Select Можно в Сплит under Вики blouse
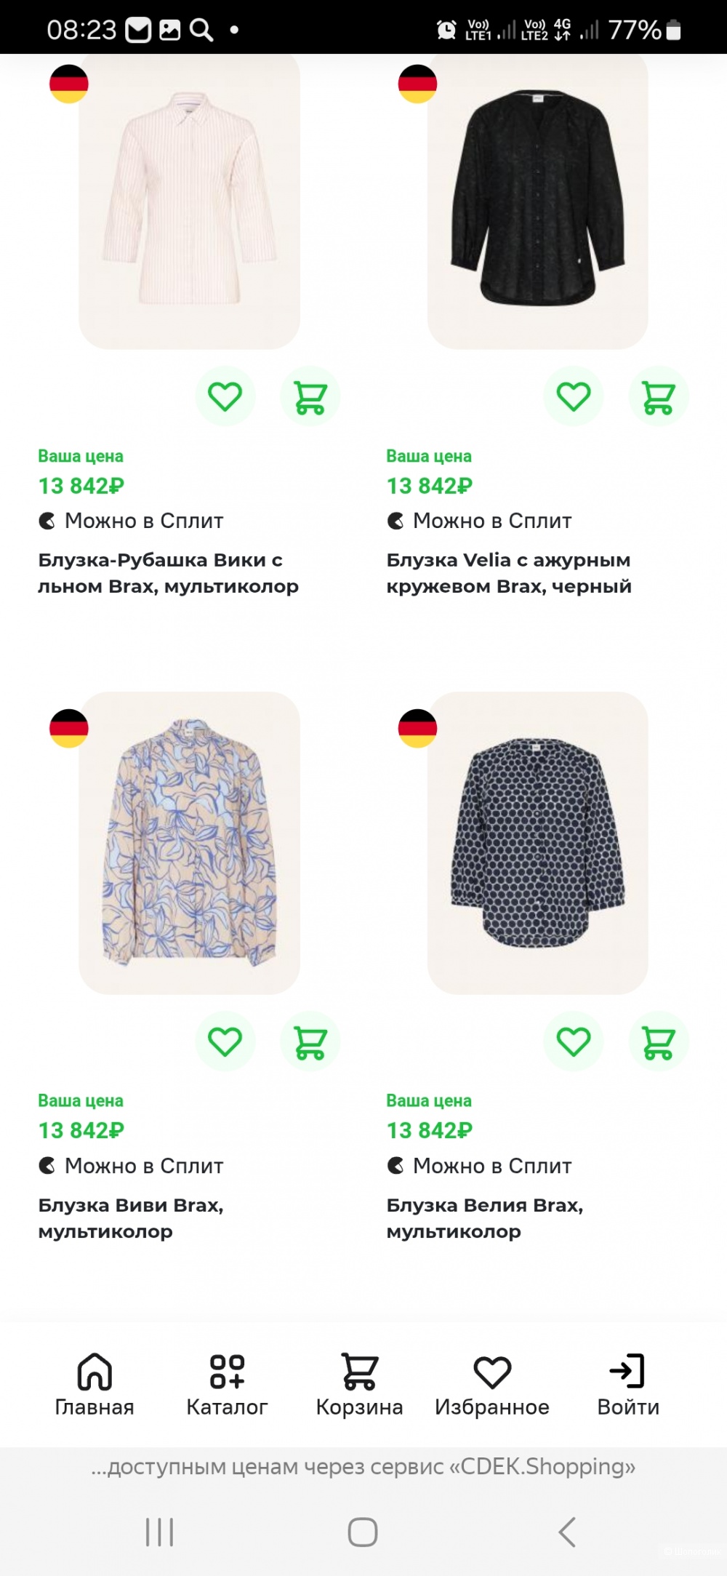Viewport: 727px width, 1576px height. [x=131, y=521]
